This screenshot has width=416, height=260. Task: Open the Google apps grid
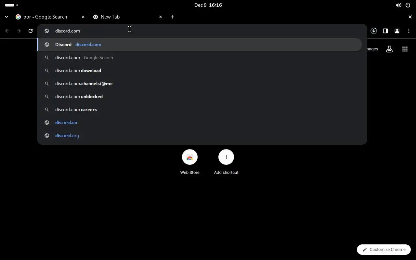coord(405,49)
